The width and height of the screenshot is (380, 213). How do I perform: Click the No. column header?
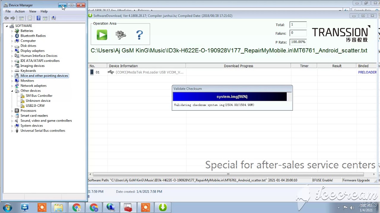click(x=97, y=66)
